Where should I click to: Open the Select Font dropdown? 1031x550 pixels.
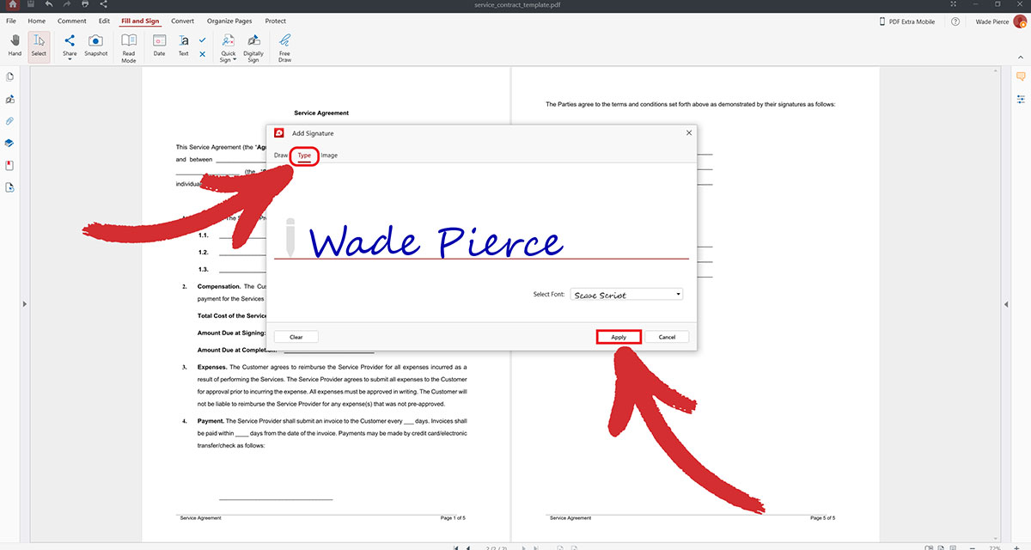point(626,293)
